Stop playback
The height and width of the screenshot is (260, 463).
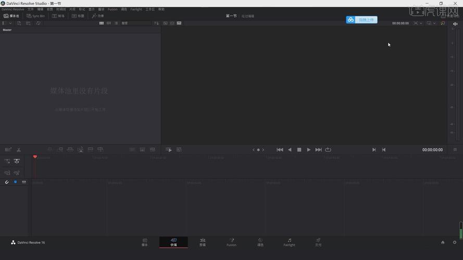[x=299, y=150]
